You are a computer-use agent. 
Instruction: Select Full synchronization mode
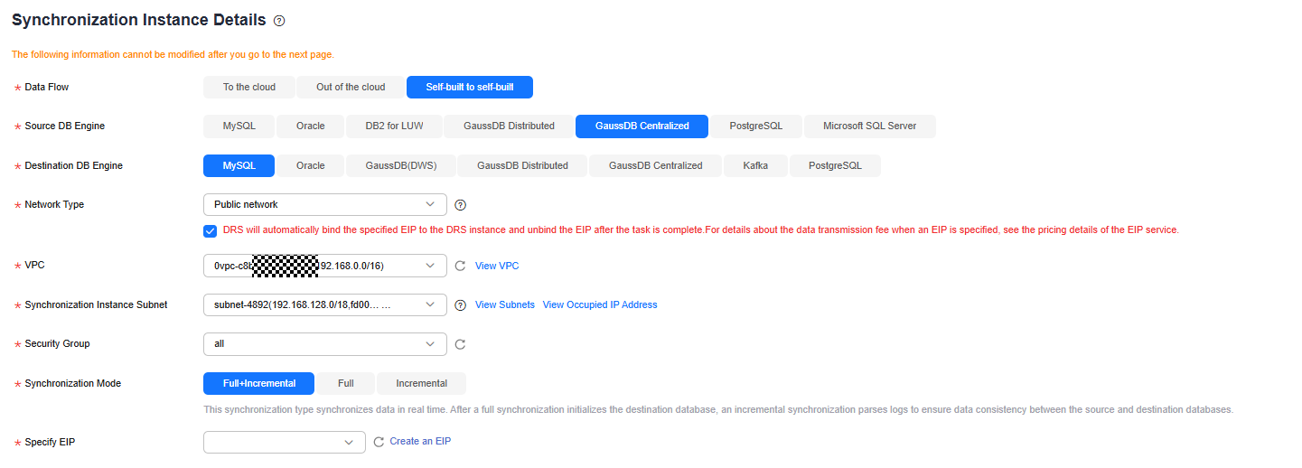[x=346, y=384]
